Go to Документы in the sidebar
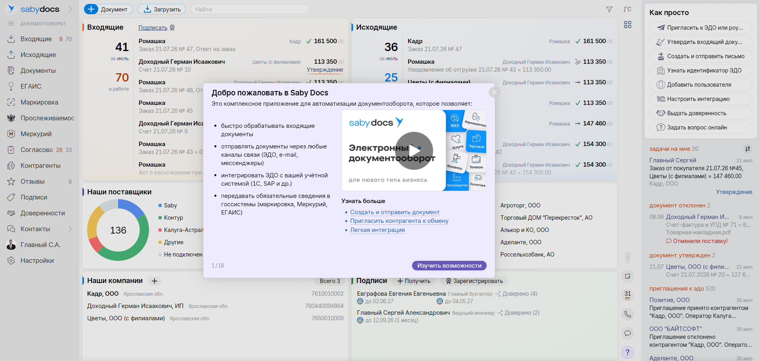The image size is (760, 361). click(x=38, y=70)
